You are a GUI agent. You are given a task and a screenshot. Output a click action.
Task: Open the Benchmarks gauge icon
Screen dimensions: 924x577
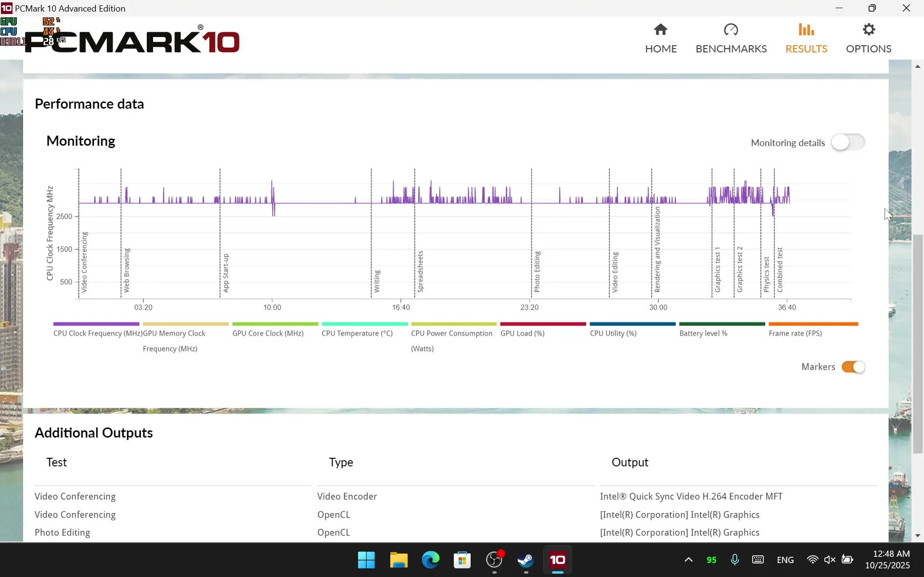[x=731, y=30]
